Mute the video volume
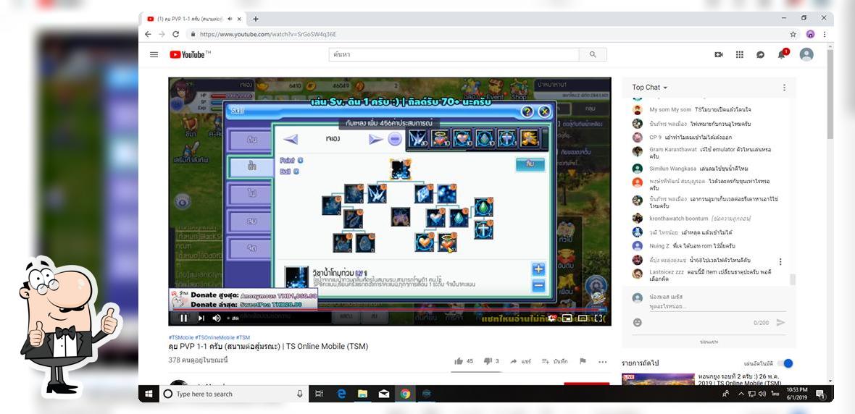Screen dimensions: 855x414 pyautogui.click(x=217, y=318)
